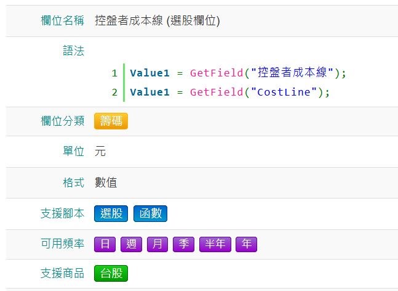
Task: Open the 函數 script badge
Action: [150, 213]
